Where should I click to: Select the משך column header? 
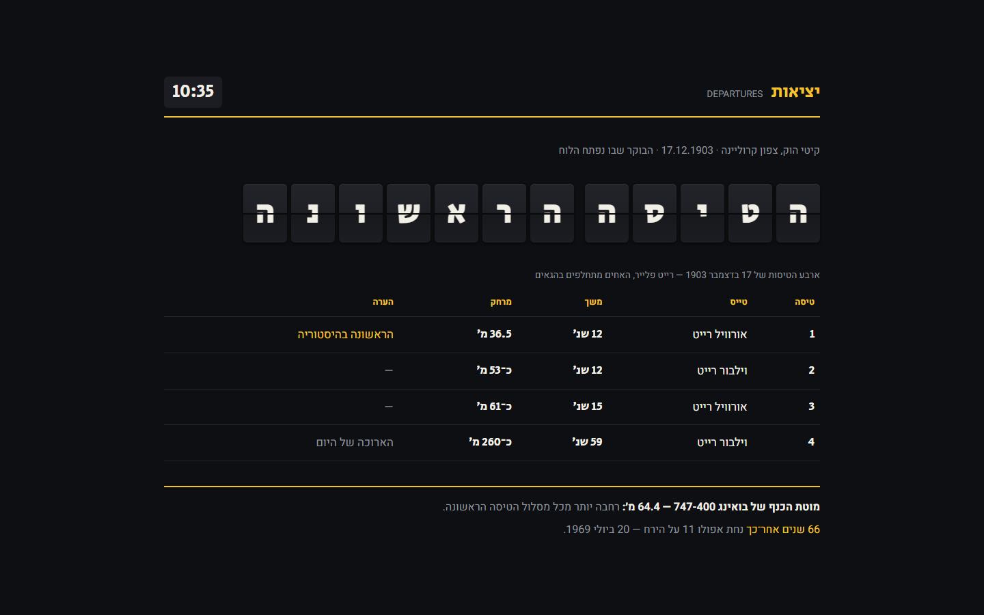[593, 301]
